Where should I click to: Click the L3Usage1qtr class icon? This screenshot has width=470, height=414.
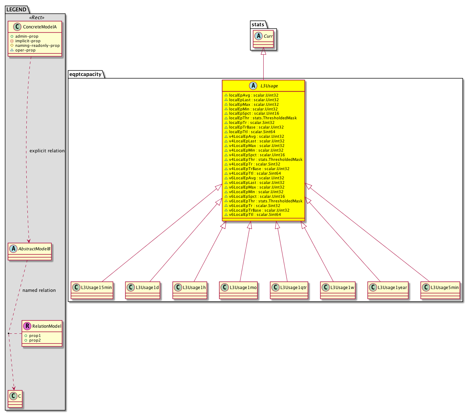pos(275,287)
